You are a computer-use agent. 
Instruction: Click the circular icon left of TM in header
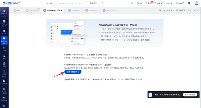pyautogui.click(x=132, y=3)
